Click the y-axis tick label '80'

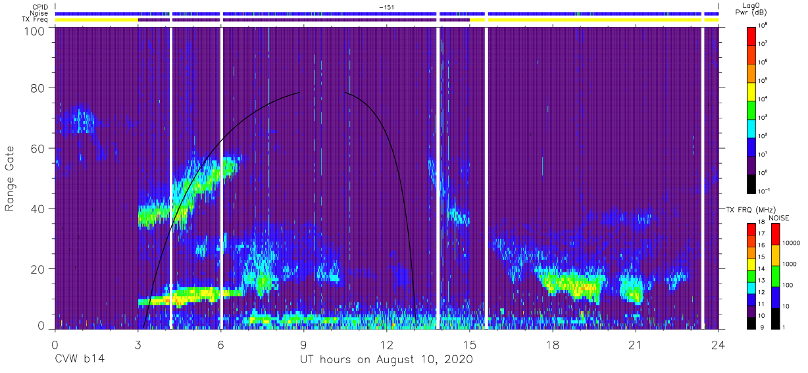(38, 88)
